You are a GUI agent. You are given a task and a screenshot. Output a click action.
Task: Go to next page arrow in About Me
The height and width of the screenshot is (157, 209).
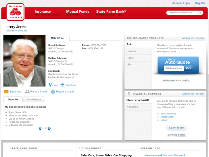49,128
